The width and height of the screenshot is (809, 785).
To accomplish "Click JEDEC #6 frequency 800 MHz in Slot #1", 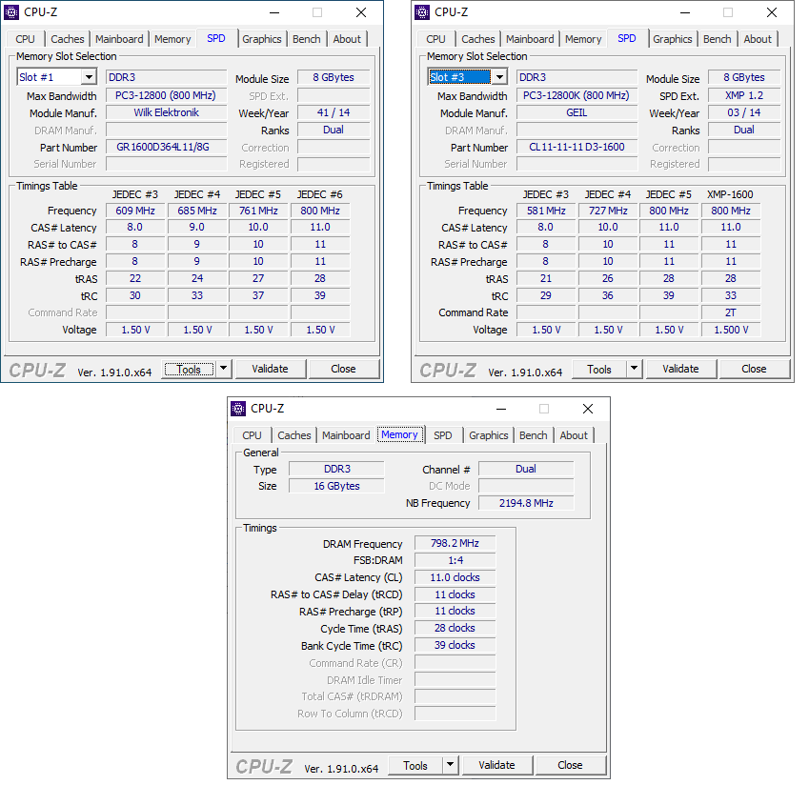I will click(320, 211).
